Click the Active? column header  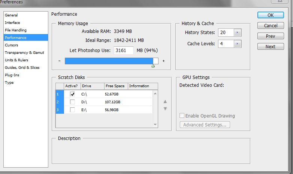(72, 86)
